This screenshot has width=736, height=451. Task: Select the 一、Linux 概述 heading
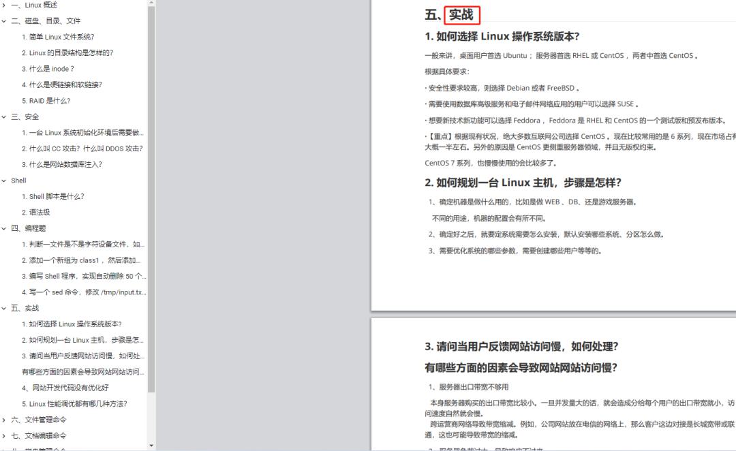tap(34, 5)
